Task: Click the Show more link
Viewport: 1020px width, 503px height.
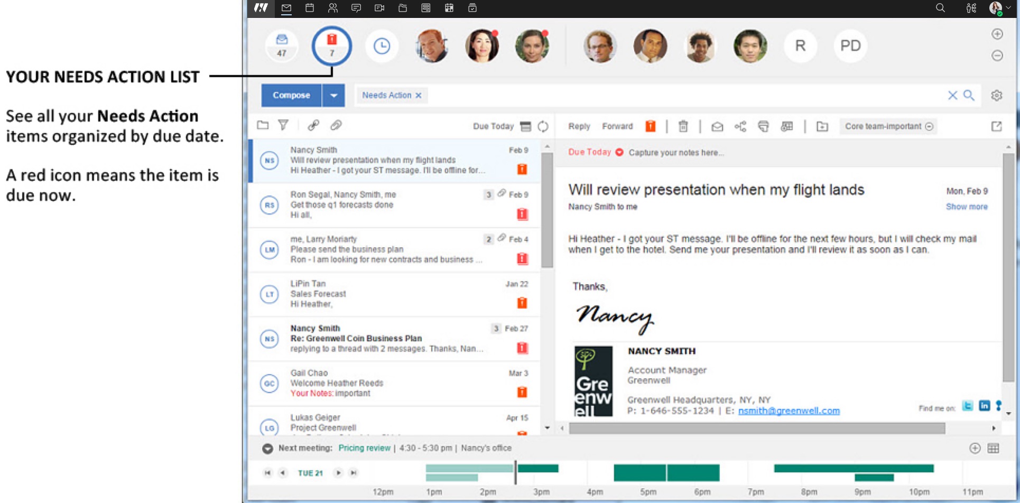Action: pyautogui.click(x=967, y=207)
